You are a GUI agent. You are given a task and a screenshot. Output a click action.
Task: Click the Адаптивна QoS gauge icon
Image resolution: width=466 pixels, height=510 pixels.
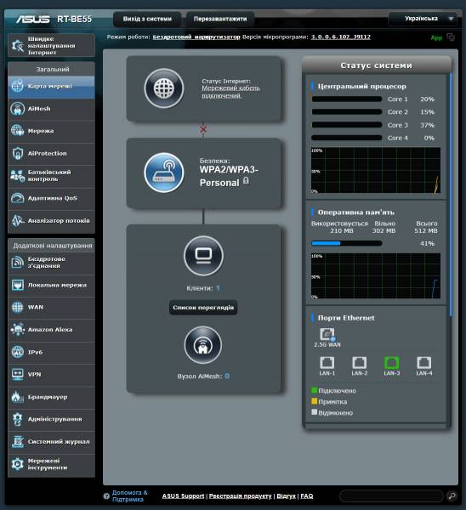pos(18,198)
